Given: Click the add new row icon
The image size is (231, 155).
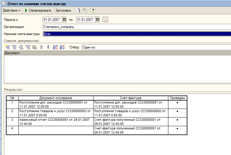Looking at the screenshot, I should coord(7,47).
